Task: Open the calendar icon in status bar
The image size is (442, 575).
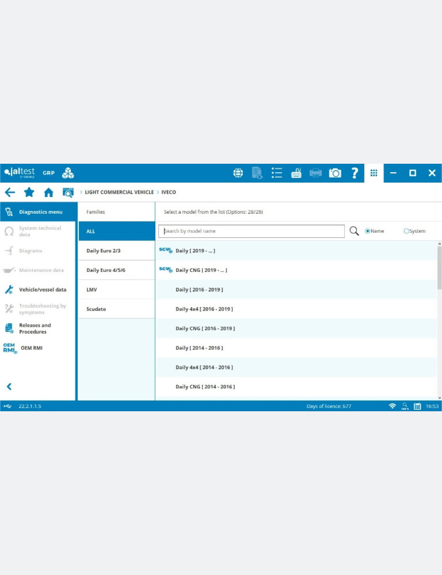Action: (x=417, y=406)
